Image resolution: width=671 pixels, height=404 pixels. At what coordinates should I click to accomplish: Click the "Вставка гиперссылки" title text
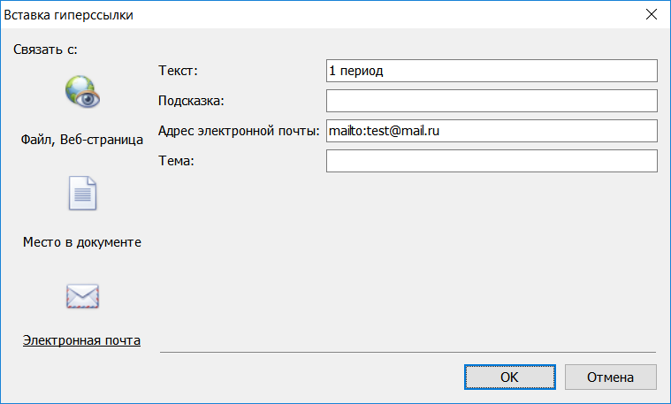pyautogui.click(x=68, y=15)
